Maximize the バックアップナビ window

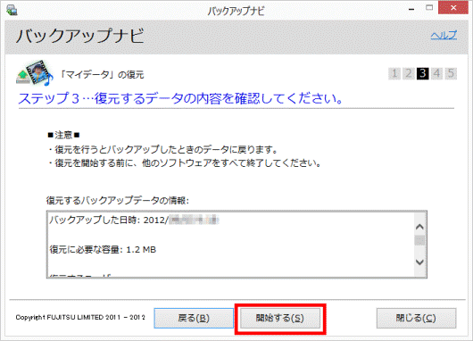point(429,8)
